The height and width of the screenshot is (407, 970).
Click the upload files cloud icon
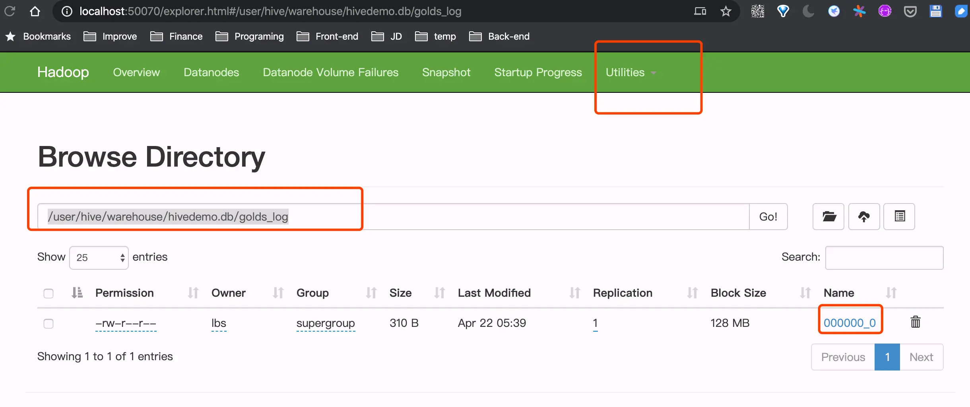click(864, 217)
